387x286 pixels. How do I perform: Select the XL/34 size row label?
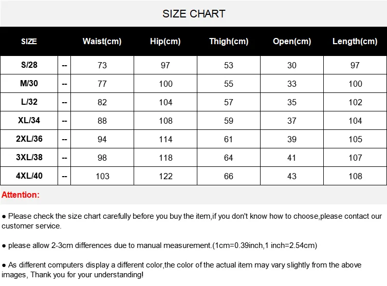coord(29,120)
